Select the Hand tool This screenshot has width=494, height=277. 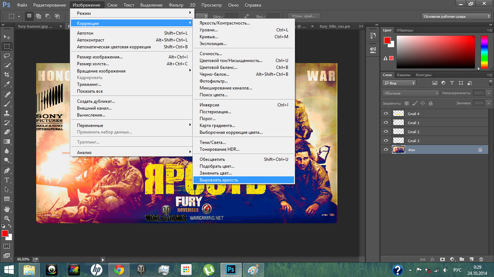[x=7, y=209]
